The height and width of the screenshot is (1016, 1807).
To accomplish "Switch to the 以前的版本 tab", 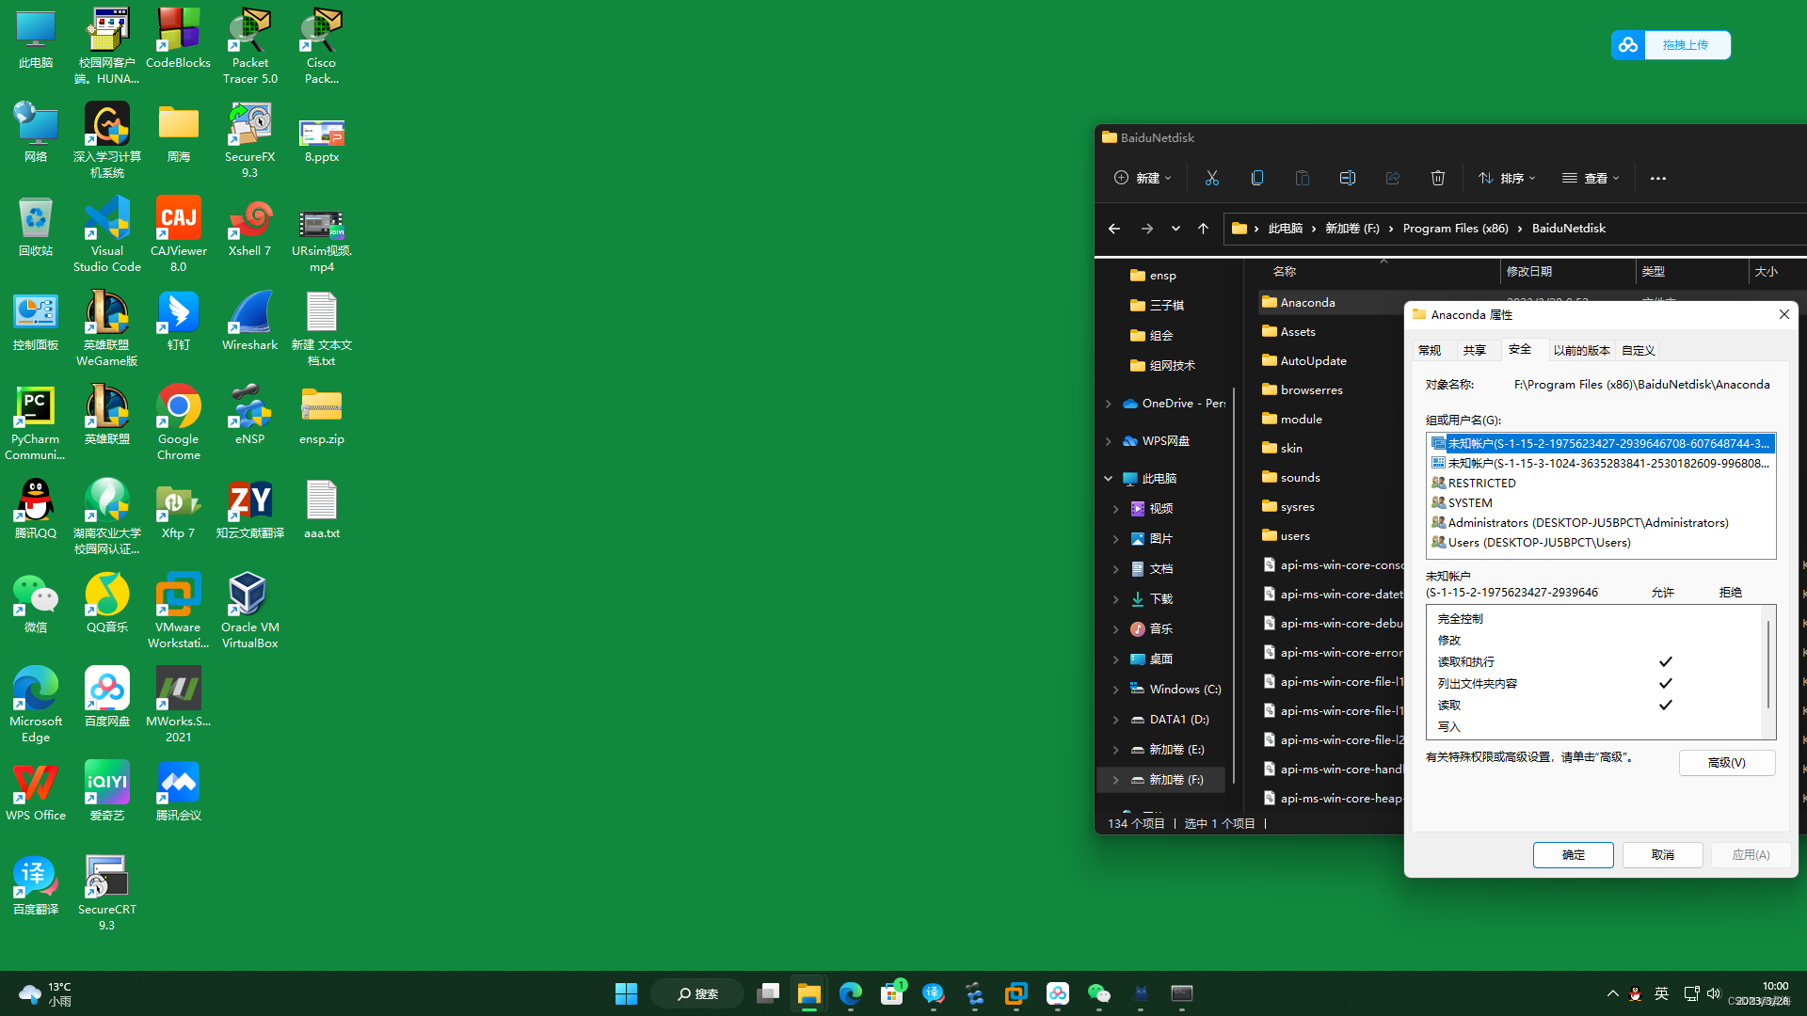I will coord(1581,350).
